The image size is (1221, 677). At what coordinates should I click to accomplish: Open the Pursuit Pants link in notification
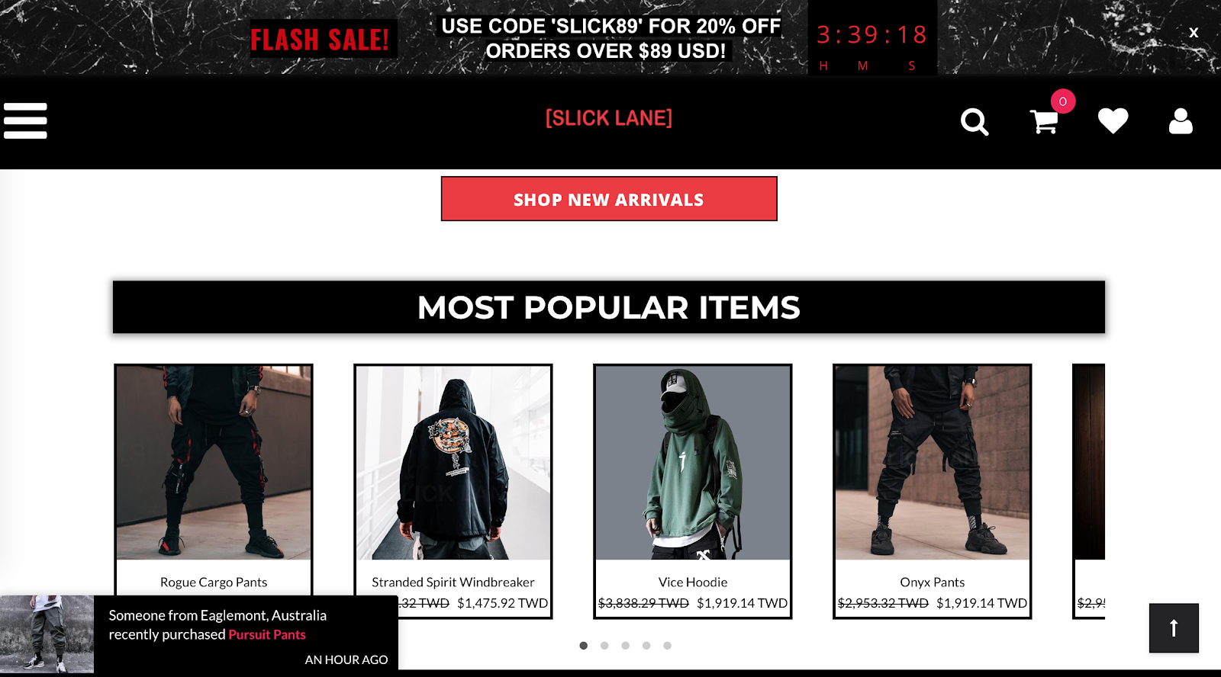(267, 634)
